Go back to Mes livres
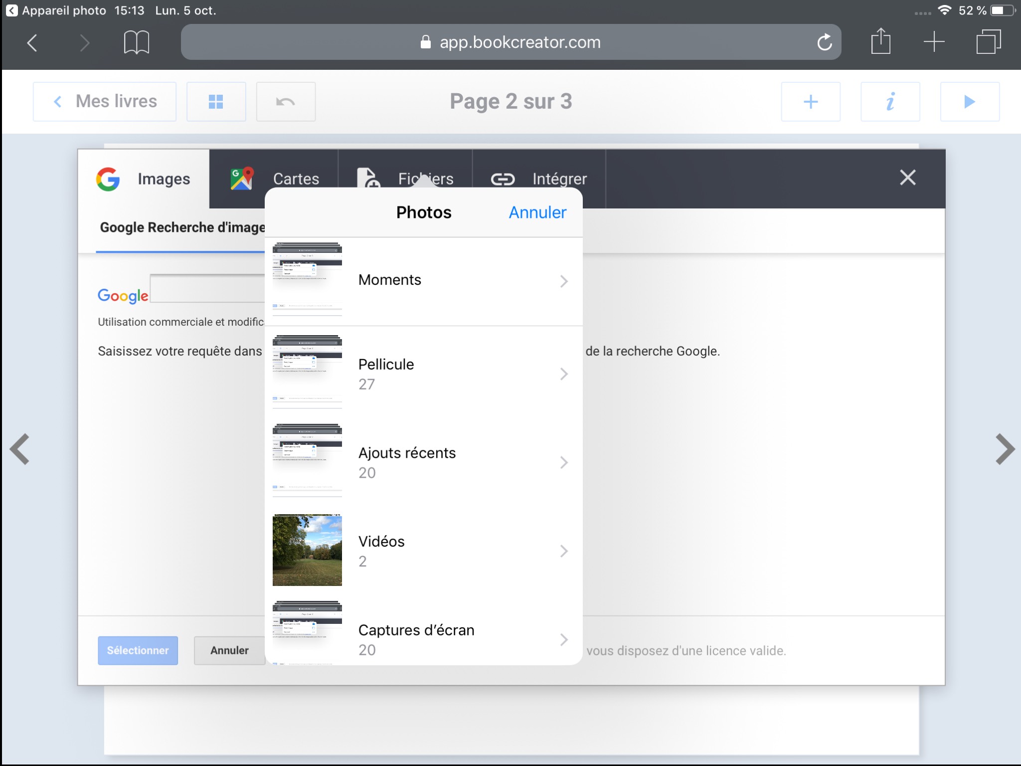This screenshot has height=766, width=1021. coord(105,102)
